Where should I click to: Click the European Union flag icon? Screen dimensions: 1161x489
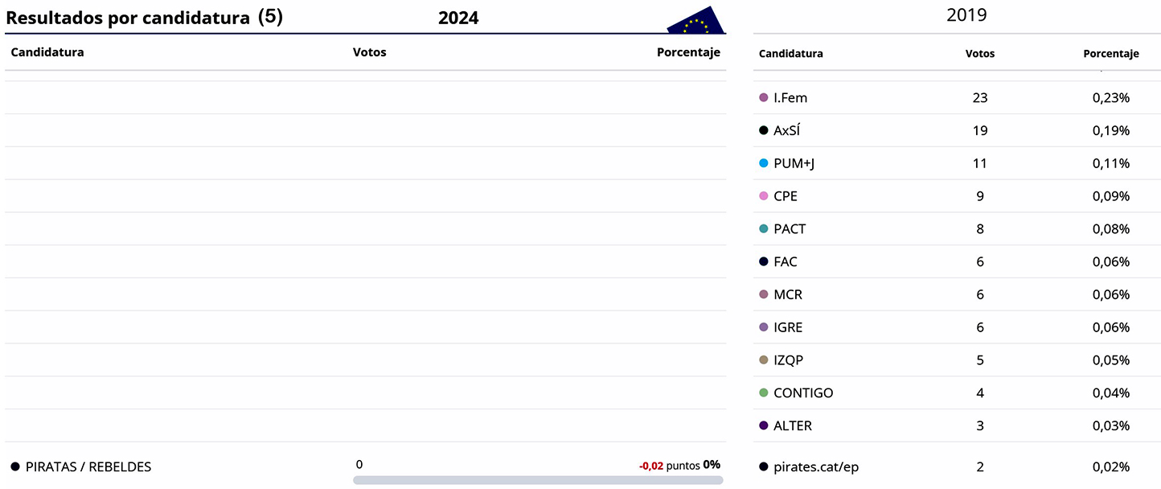(x=696, y=22)
